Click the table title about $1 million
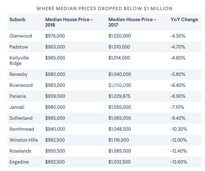The image size is (205, 171). click(x=104, y=8)
